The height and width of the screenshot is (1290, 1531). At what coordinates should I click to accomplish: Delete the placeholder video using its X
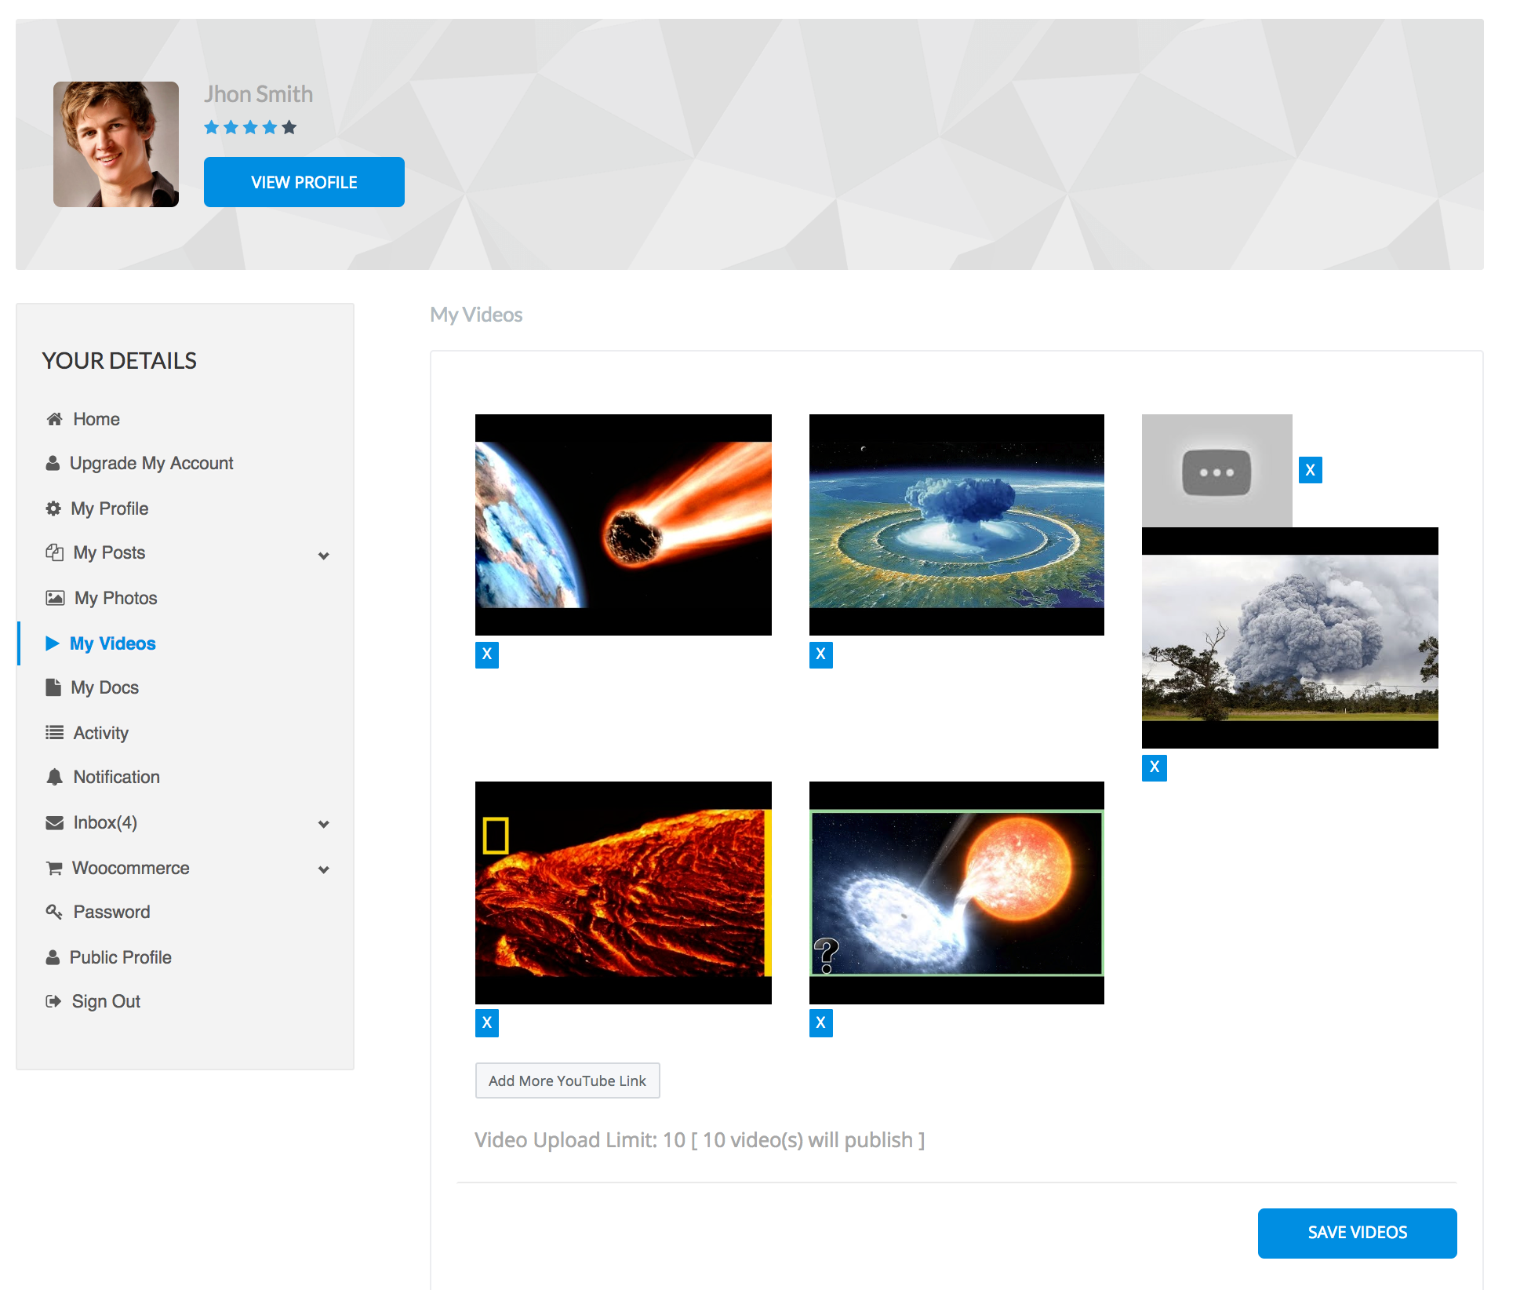[1310, 470]
